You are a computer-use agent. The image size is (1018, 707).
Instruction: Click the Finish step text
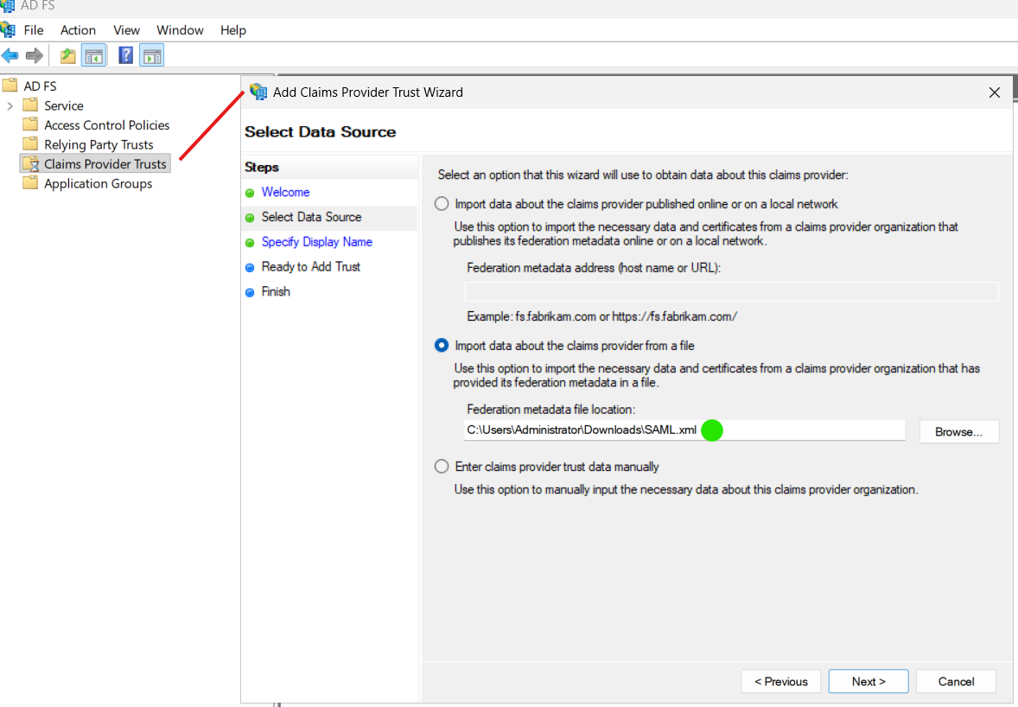276,291
